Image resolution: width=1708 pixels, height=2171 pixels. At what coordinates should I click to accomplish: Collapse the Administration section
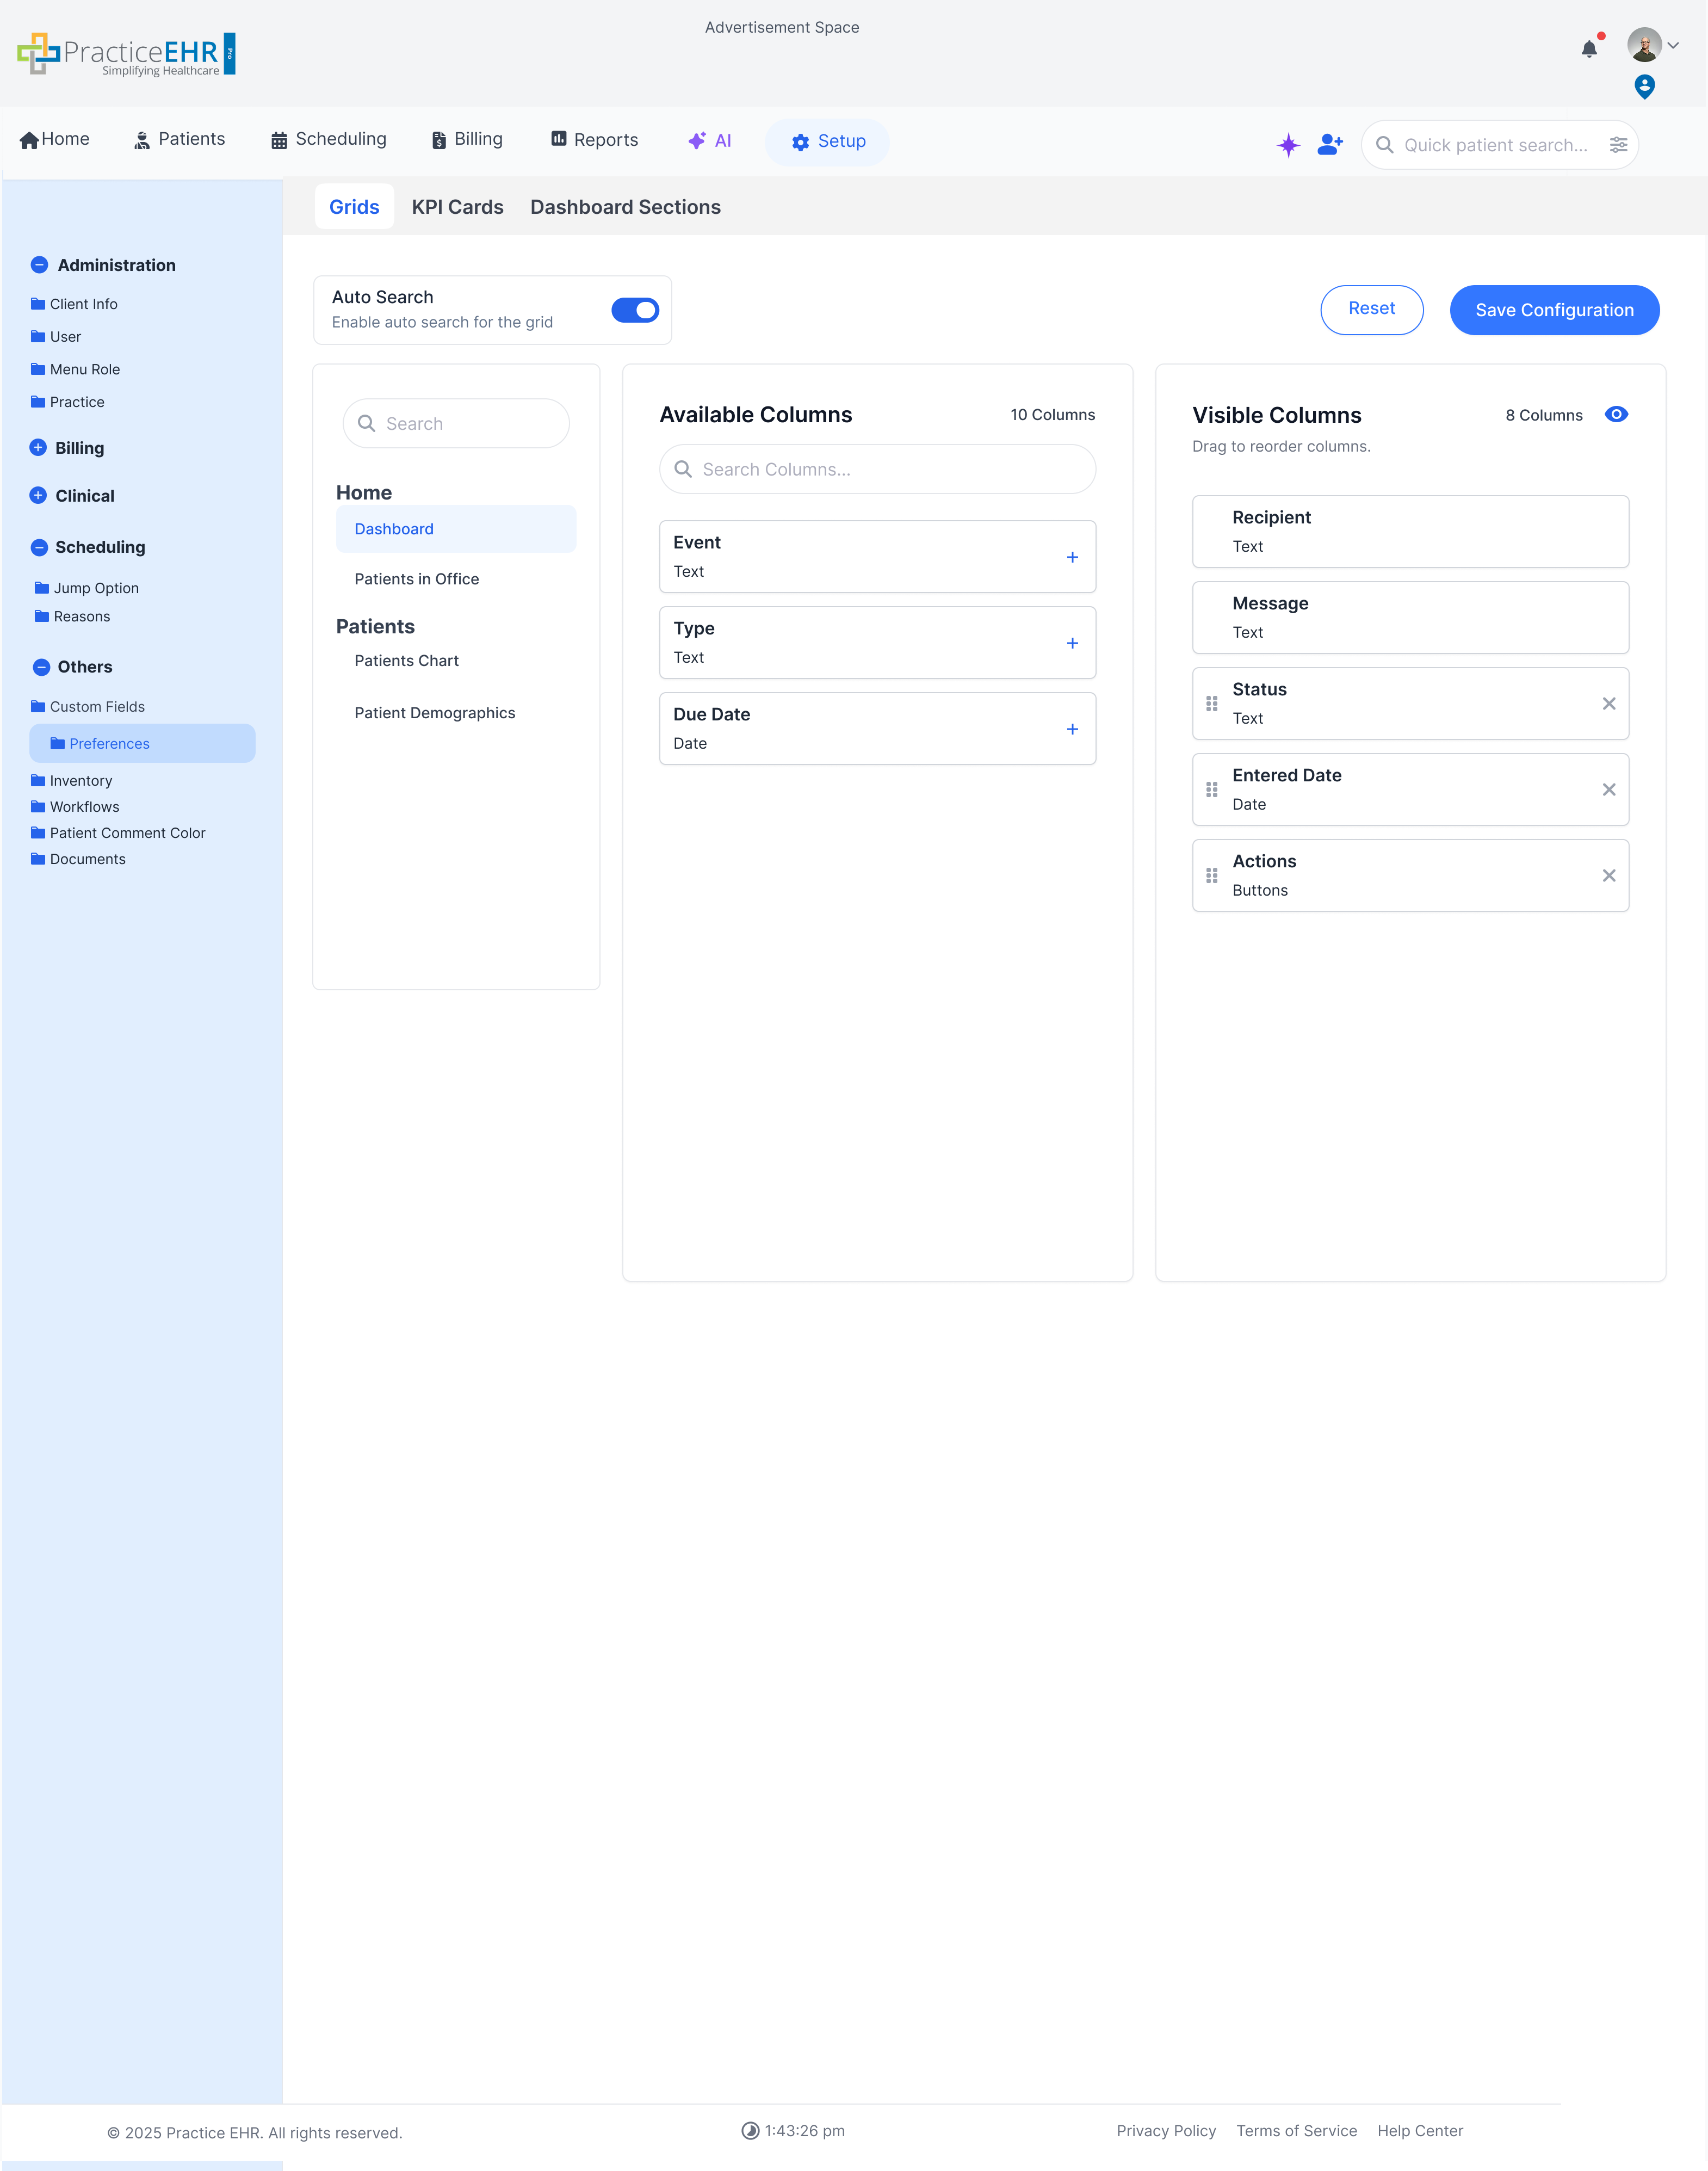(x=39, y=265)
